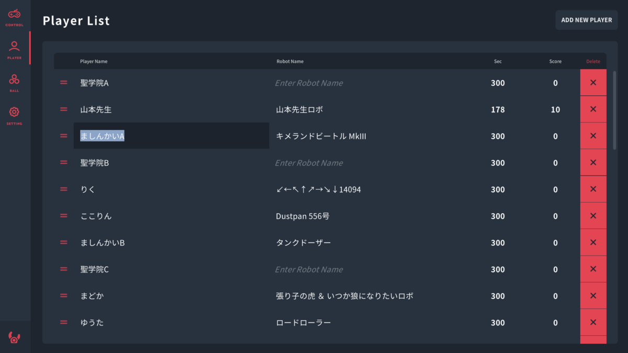Open the Setting gear icon
Viewport: 628px width, 353px height.
tap(14, 115)
